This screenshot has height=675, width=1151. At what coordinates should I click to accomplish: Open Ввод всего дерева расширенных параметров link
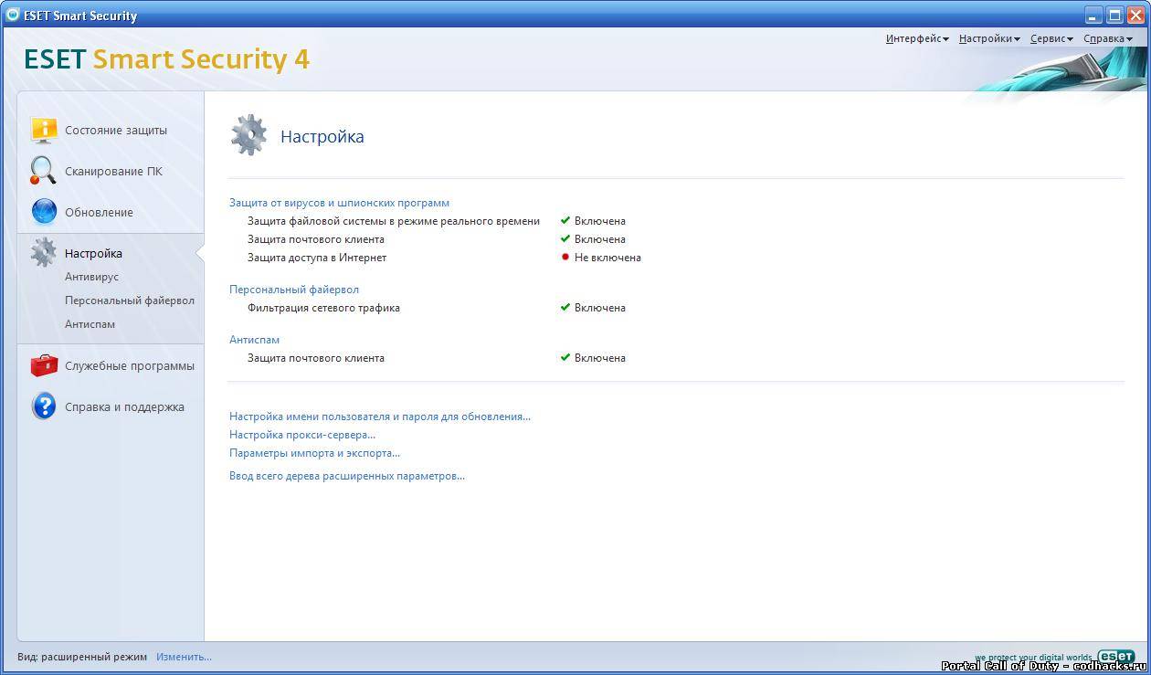(x=347, y=476)
